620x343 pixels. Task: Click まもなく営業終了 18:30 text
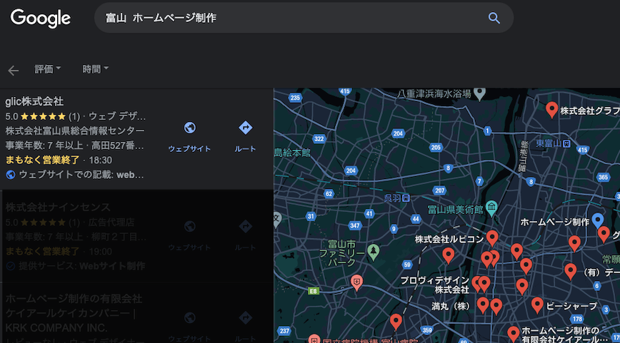(59, 160)
